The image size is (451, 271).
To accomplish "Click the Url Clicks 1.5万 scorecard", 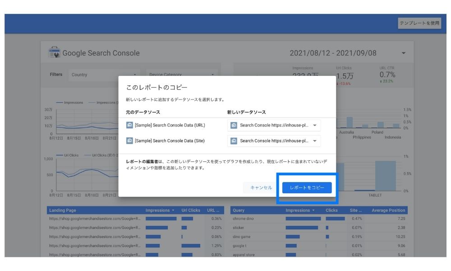I will click(x=345, y=76).
